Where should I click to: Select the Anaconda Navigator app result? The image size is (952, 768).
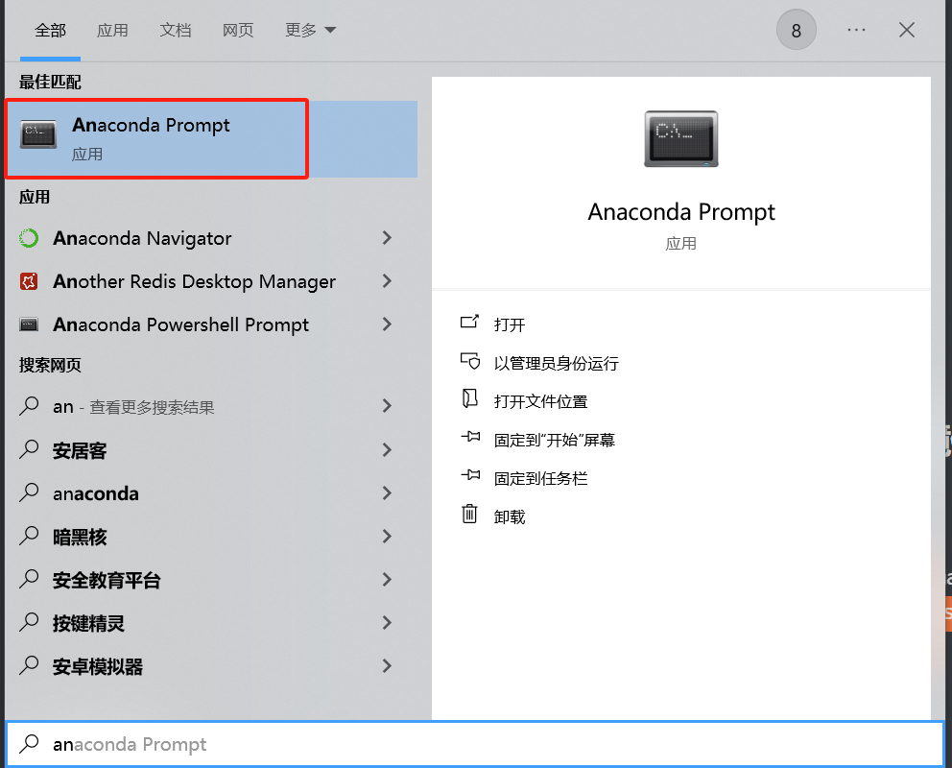(x=211, y=238)
